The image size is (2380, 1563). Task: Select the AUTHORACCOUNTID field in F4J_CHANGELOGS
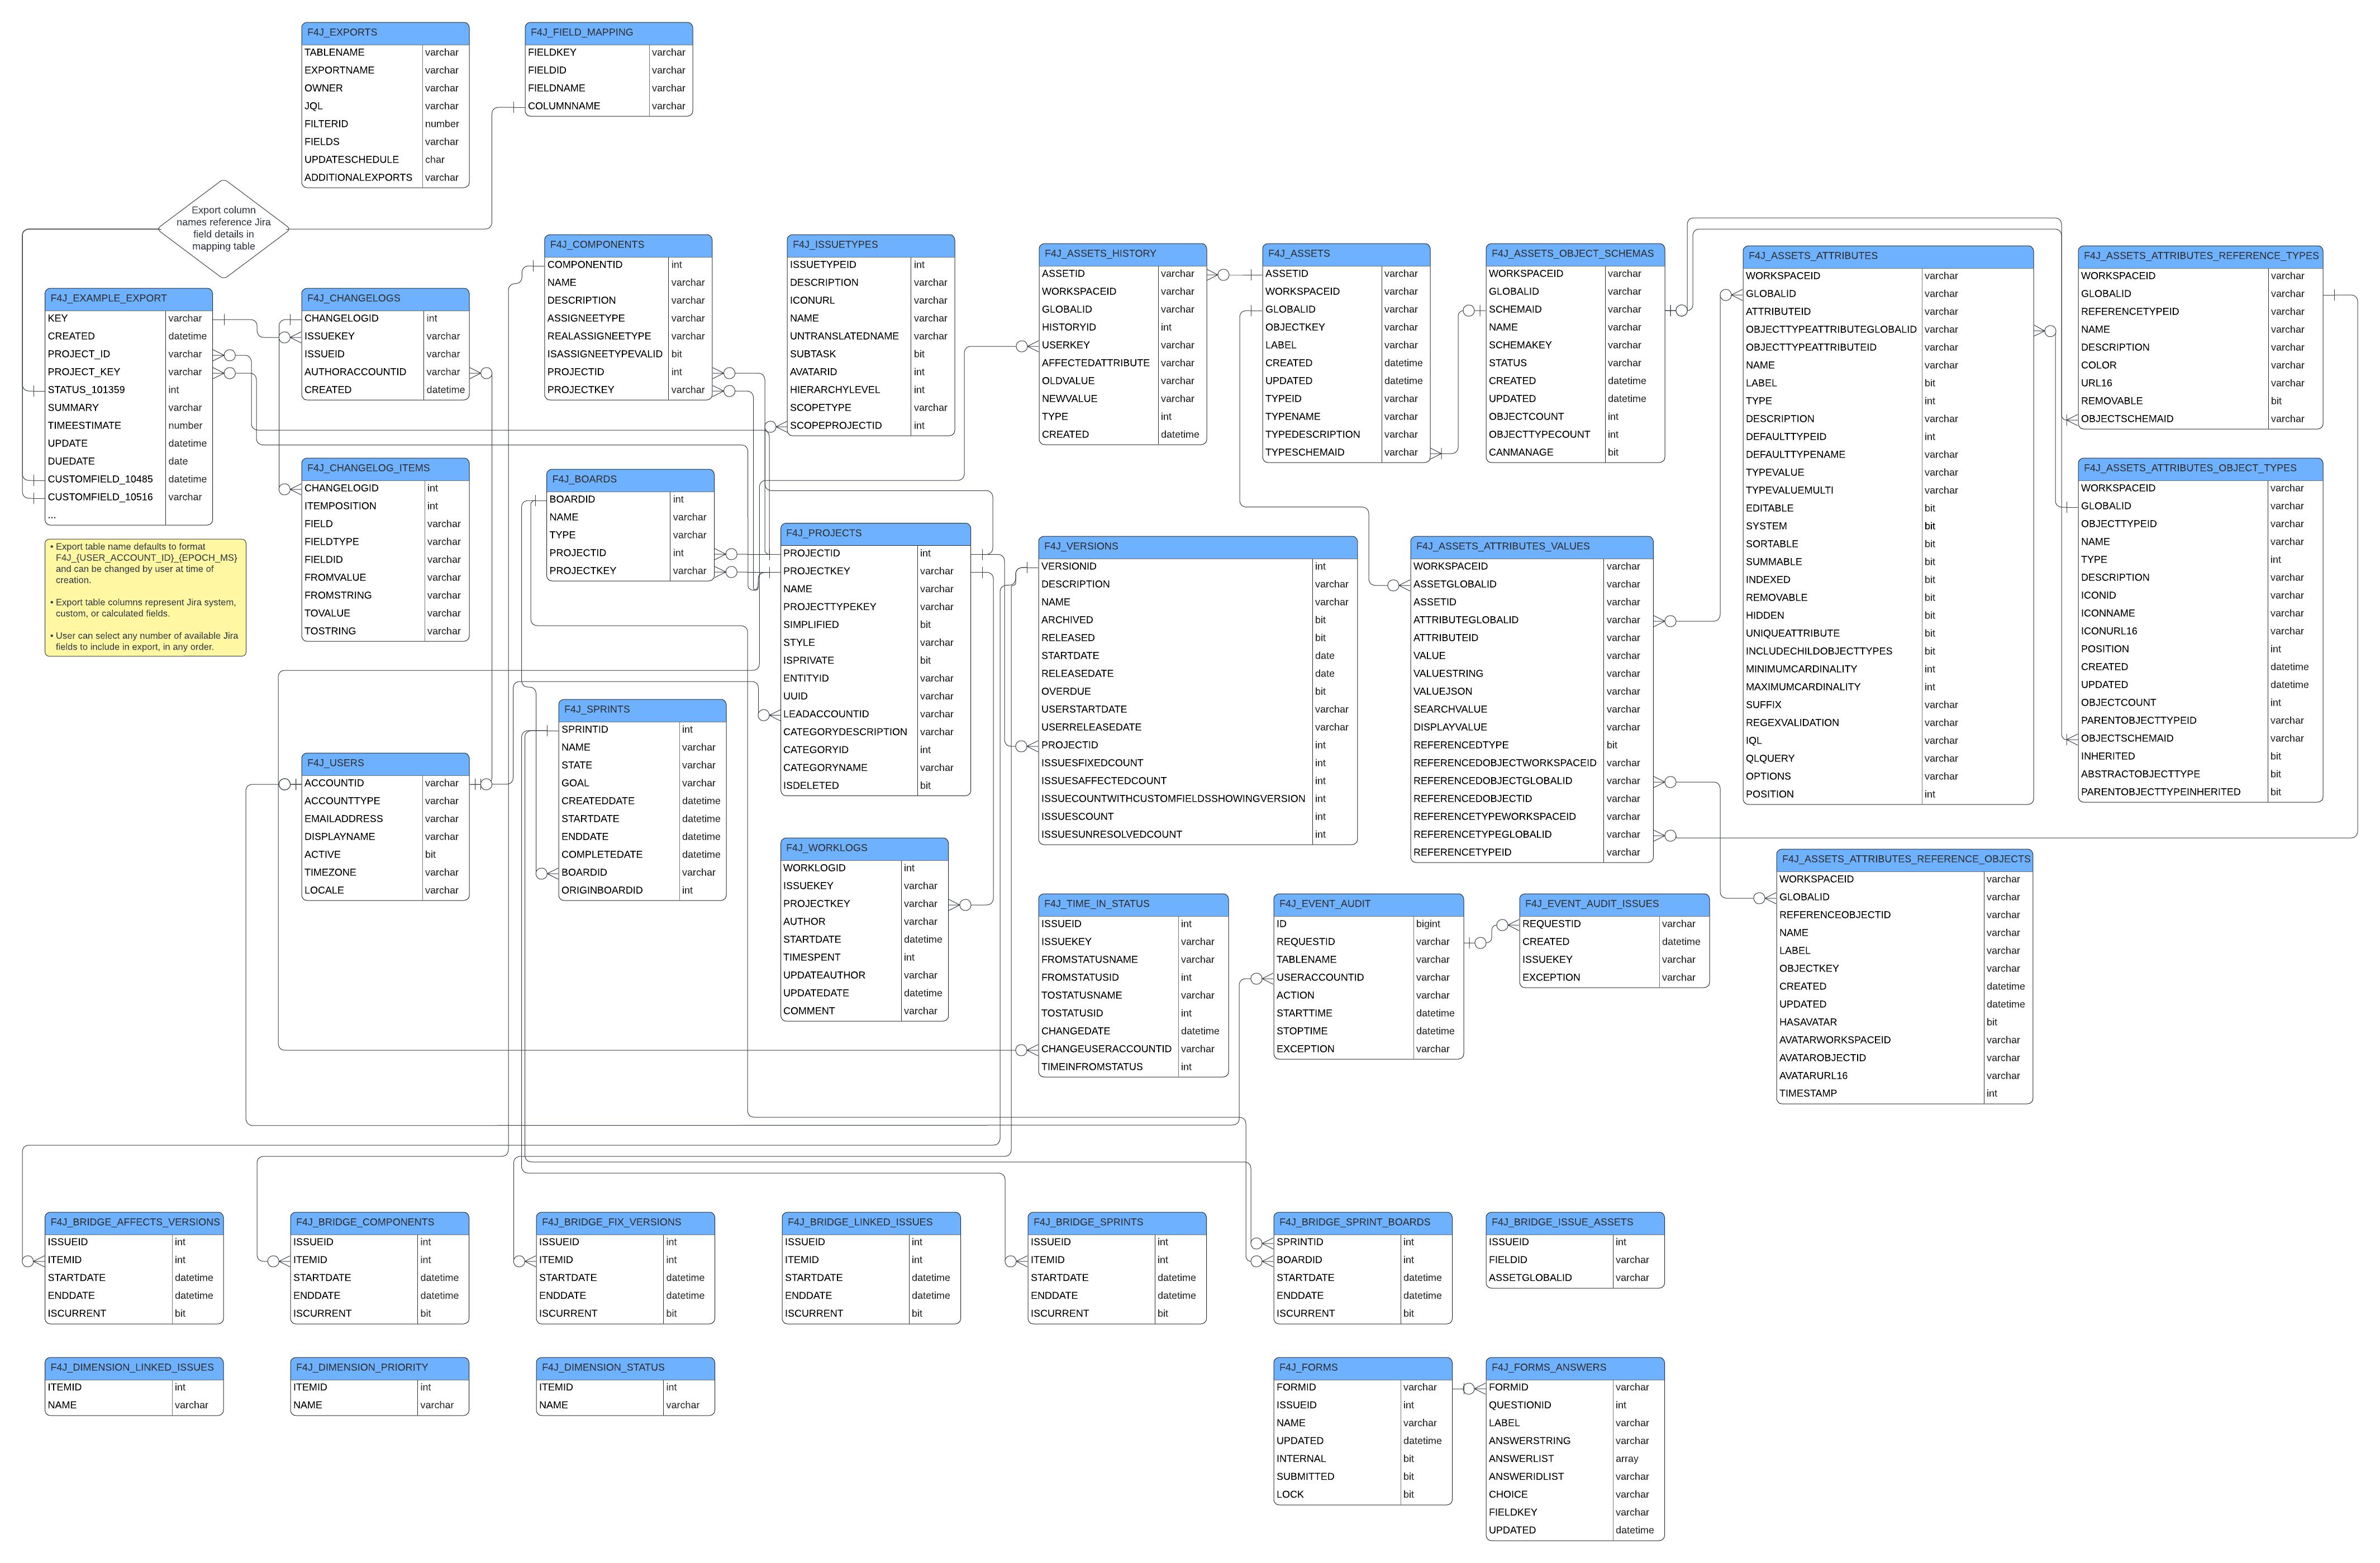[x=385, y=372]
